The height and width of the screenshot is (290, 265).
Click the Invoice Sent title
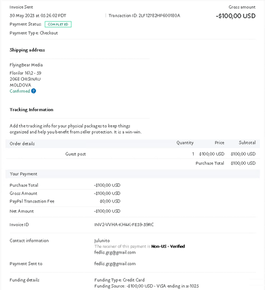(x=21, y=7)
